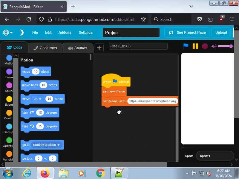239x179 pixels.
Task: Select the Sound category circle
Action: point(9,85)
